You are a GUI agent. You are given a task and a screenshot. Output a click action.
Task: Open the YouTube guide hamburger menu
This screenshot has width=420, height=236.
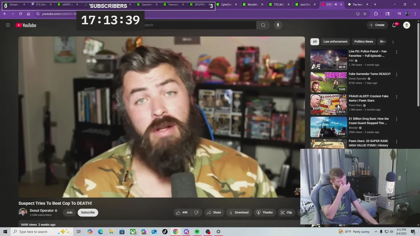8,25
